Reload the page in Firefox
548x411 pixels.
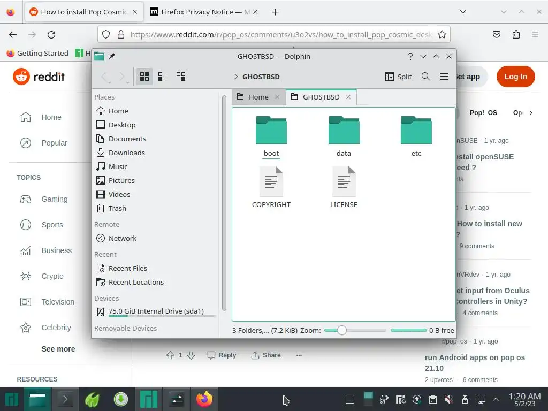(51, 34)
